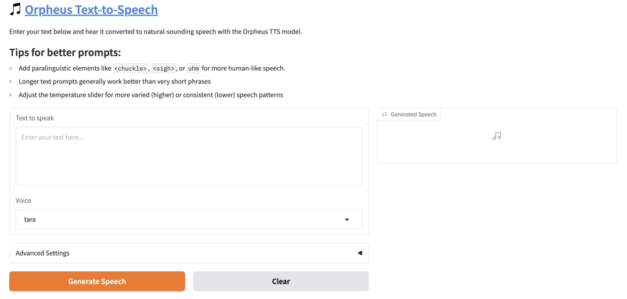Open the Orpheus Text-to-Speech title link
Image resolution: width=627 pixels, height=299 pixels.
pyautogui.click(x=91, y=10)
